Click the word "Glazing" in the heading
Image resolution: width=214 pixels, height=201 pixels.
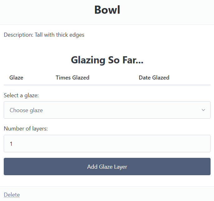88,60
